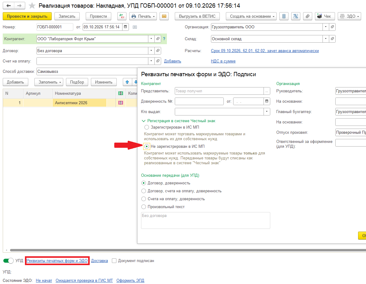Open Склад card with open button
Image resolution: width=366 pixels, height=284 pixels.
(x=332, y=39)
